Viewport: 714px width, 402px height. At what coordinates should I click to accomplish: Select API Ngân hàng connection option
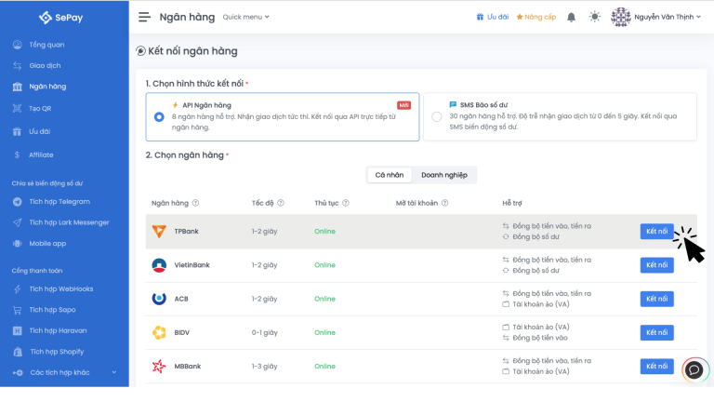coord(160,116)
